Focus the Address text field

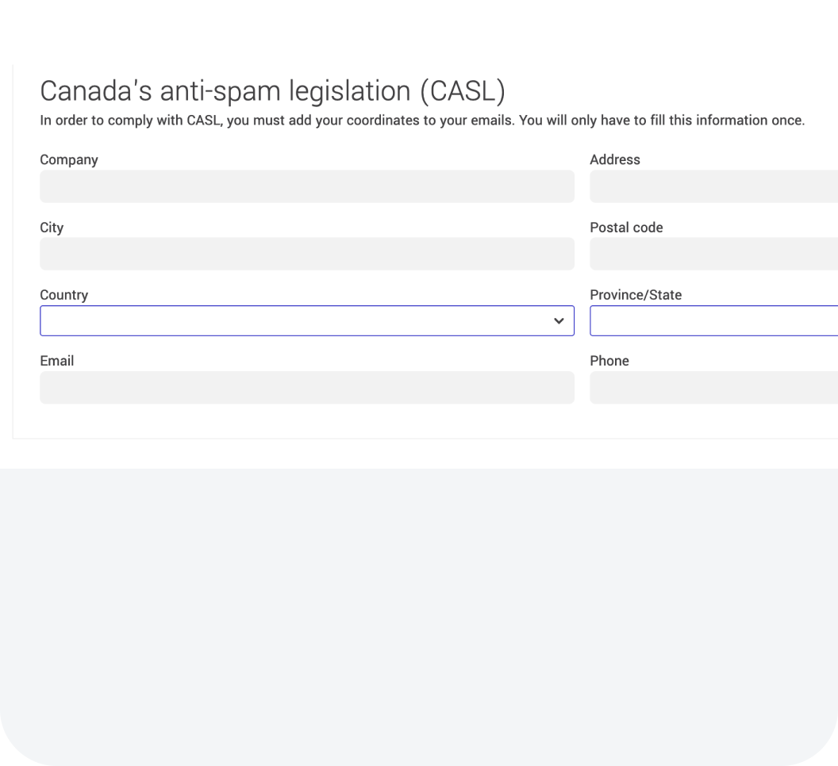pos(713,186)
